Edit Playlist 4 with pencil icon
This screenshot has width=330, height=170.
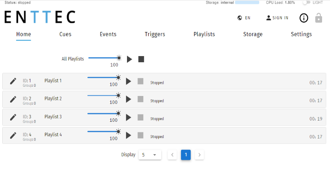tap(13, 135)
